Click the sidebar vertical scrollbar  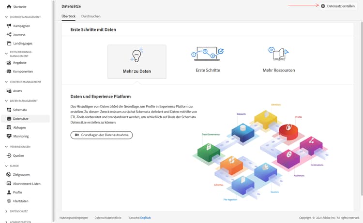click(53, 111)
